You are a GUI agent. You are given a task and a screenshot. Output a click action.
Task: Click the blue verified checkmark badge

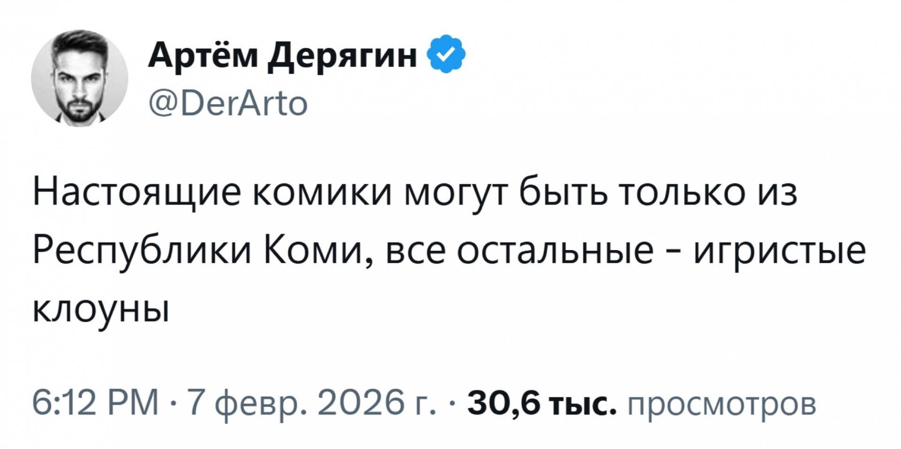(446, 54)
